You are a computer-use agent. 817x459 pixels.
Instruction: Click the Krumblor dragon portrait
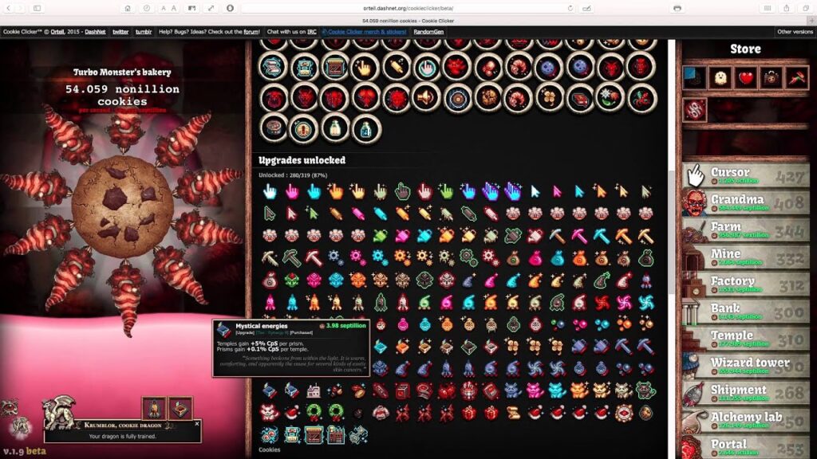click(58, 409)
